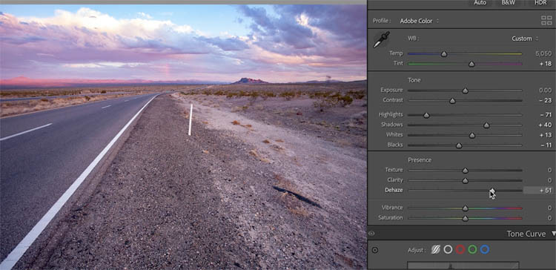
Task: Apply Auto tone adjustments
Action: coord(480,3)
